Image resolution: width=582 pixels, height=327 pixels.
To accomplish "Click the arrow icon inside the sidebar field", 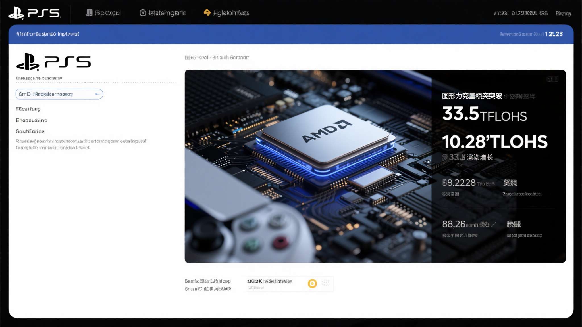I will click(97, 94).
